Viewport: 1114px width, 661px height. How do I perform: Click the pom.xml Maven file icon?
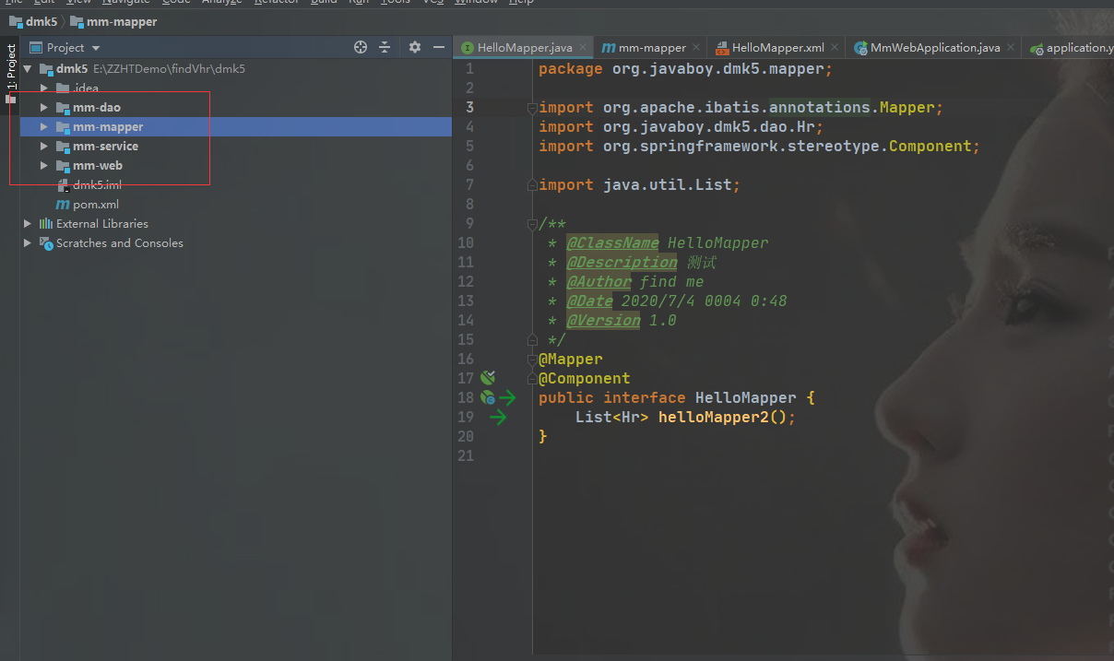coord(63,204)
